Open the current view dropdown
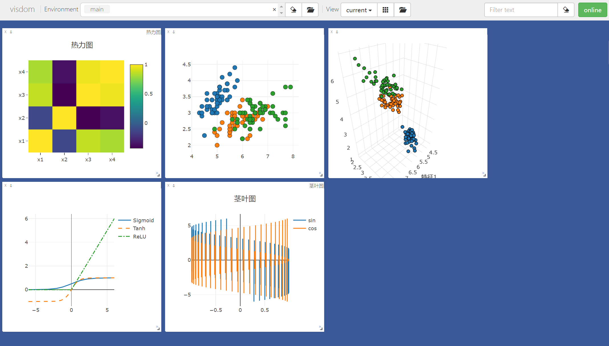 coord(359,10)
